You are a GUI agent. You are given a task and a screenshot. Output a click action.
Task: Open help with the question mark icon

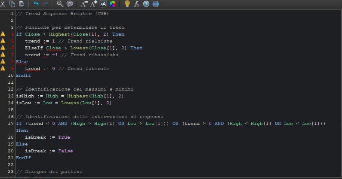(x=146, y=4)
